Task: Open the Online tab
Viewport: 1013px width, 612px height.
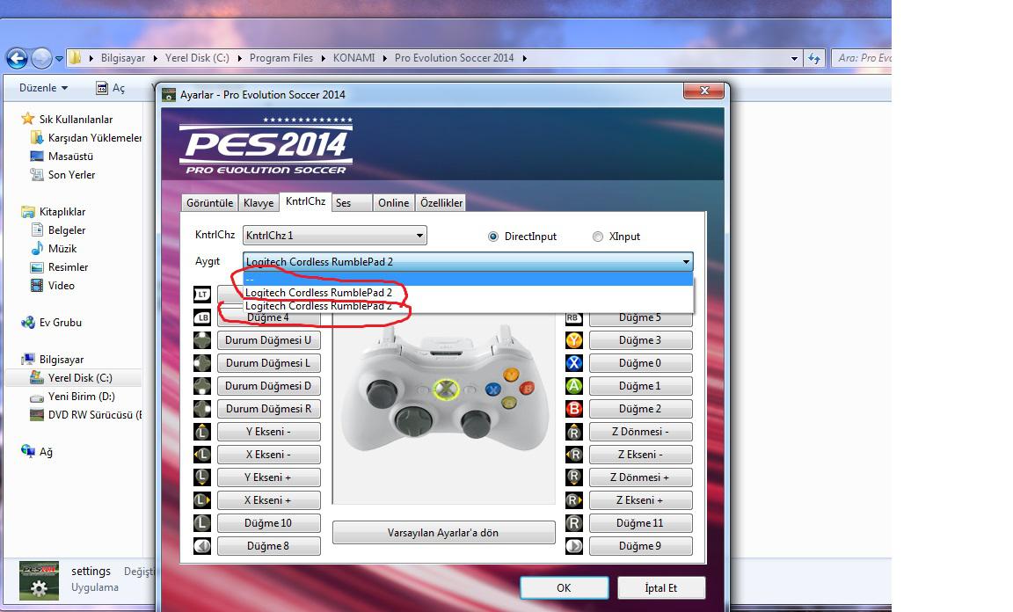Action: click(393, 203)
